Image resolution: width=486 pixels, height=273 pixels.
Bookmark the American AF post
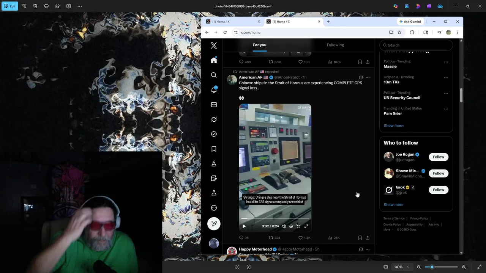click(360, 238)
